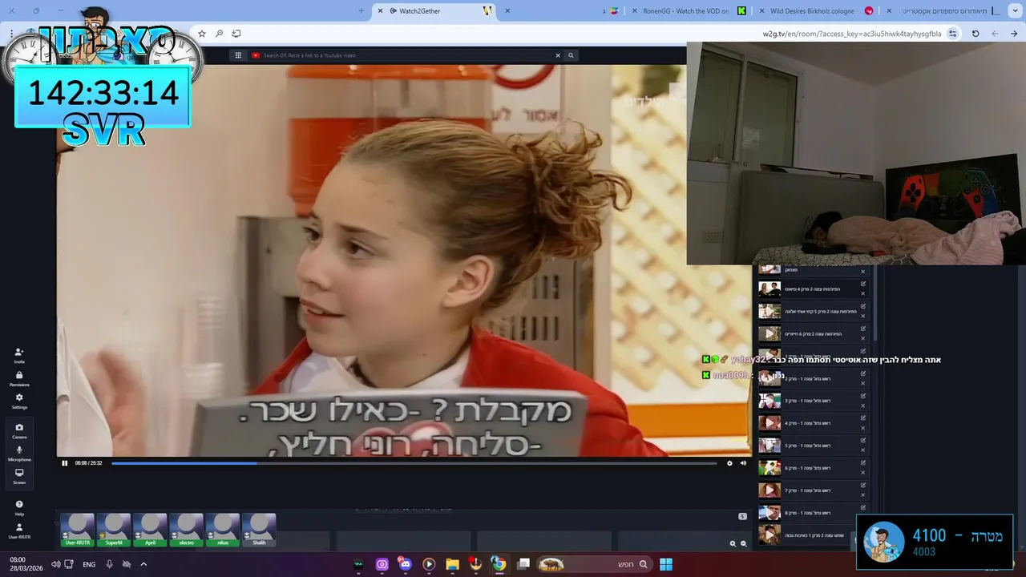This screenshot has width=1026, height=577.
Task: Select Shalih participant avatar
Action: (259, 530)
